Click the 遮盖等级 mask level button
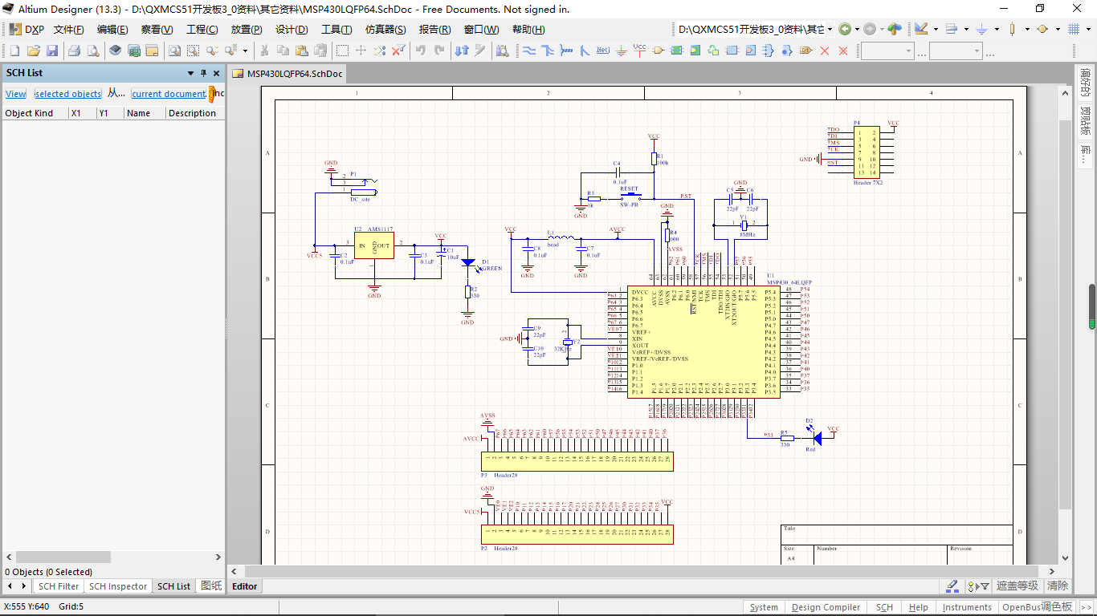Image resolution: width=1097 pixels, height=616 pixels. pyautogui.click(x=1017, y=586)
